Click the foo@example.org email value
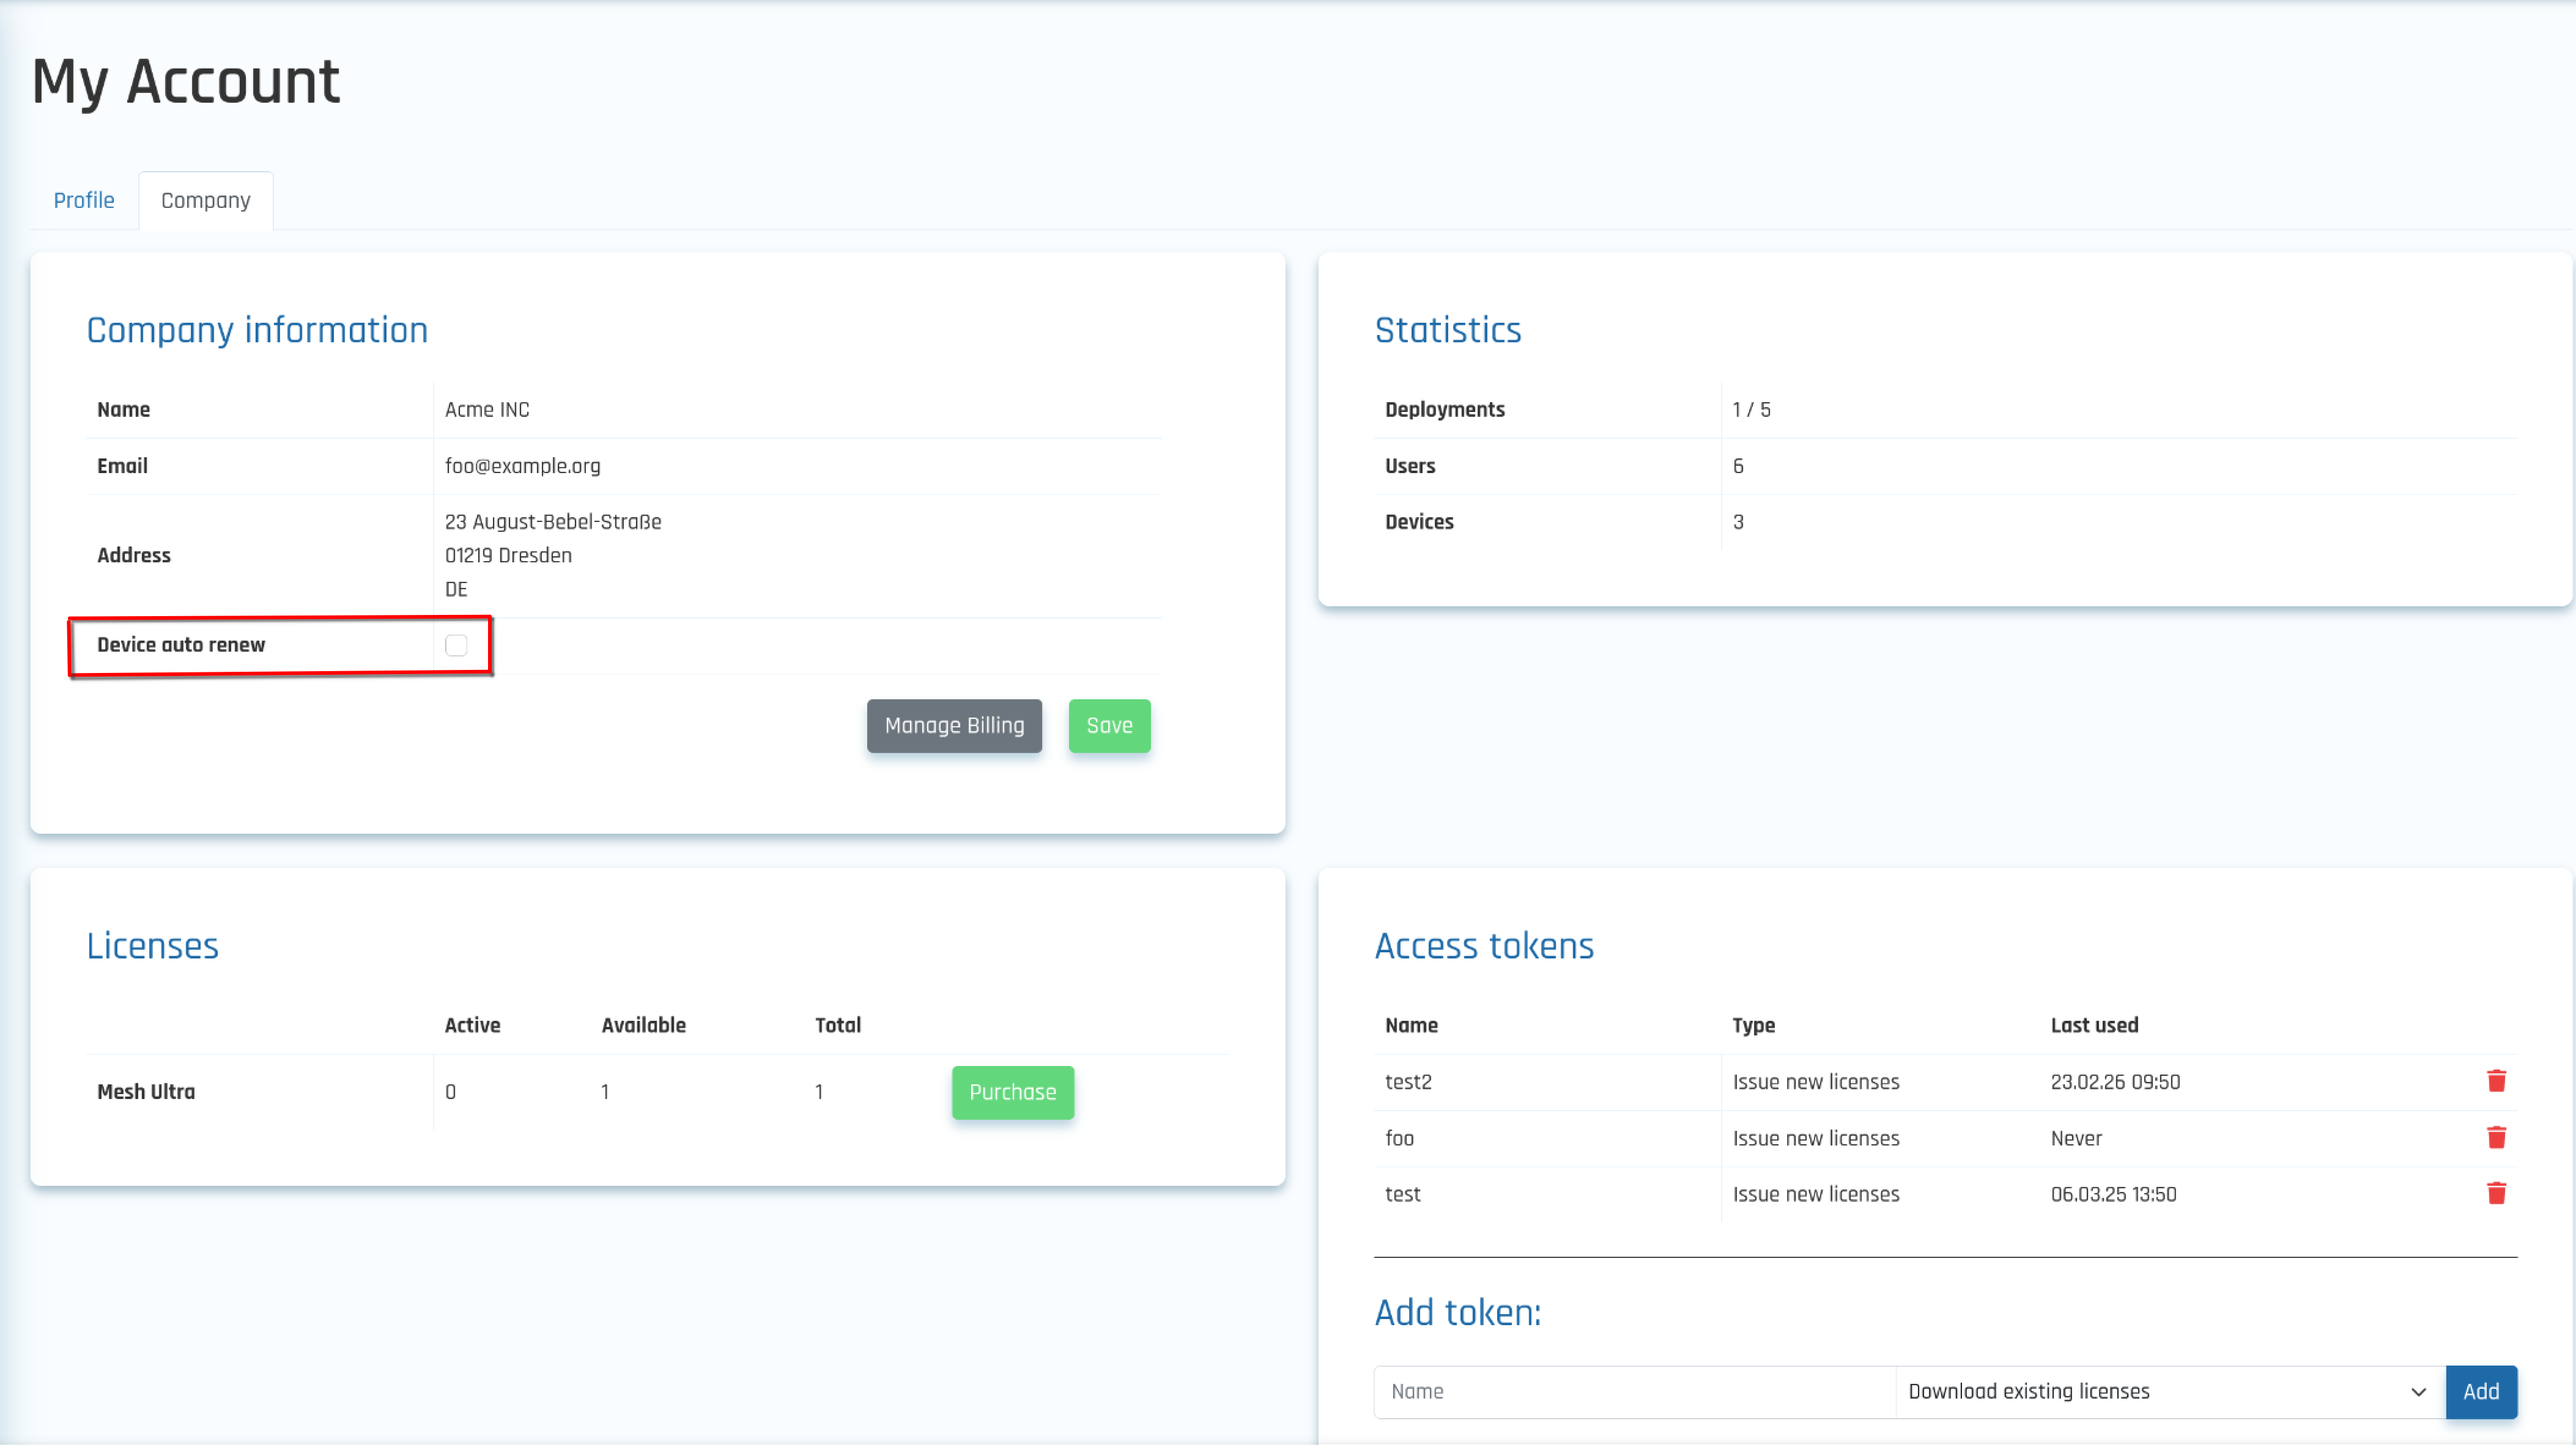Viewport: 2576px width, 1445px height. [x=522, y=466]
